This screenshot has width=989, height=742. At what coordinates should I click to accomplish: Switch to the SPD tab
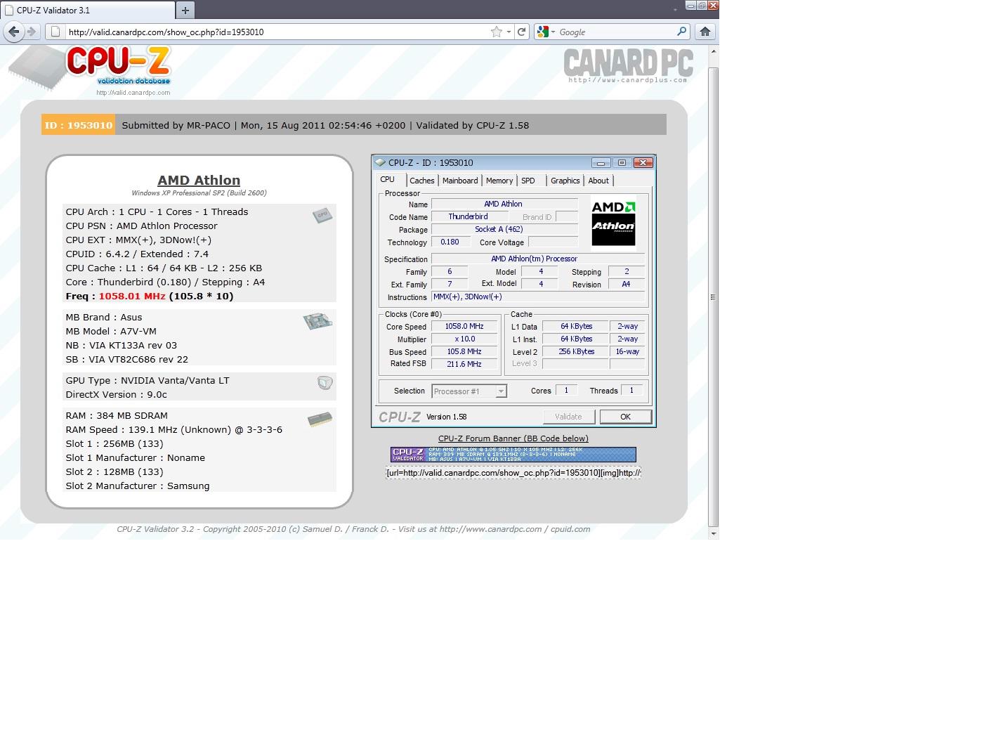tap(528, 181)
